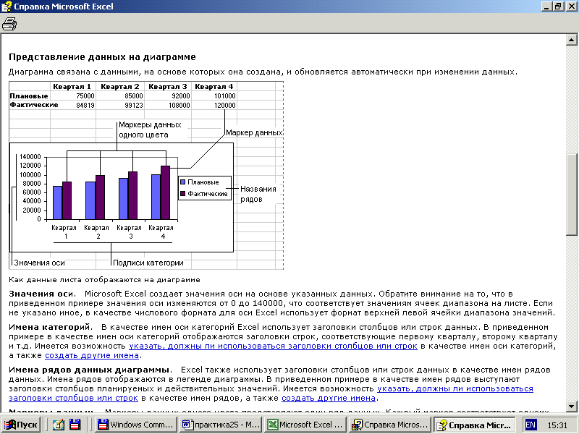Click the caption 'Как данные листа отображаются на диаграмме'

[x=104, y=280]
